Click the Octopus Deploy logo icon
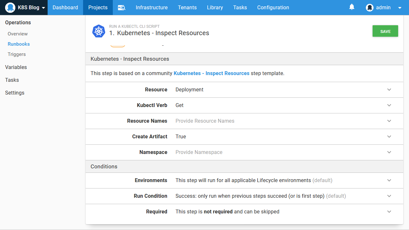 pos(10,8)
